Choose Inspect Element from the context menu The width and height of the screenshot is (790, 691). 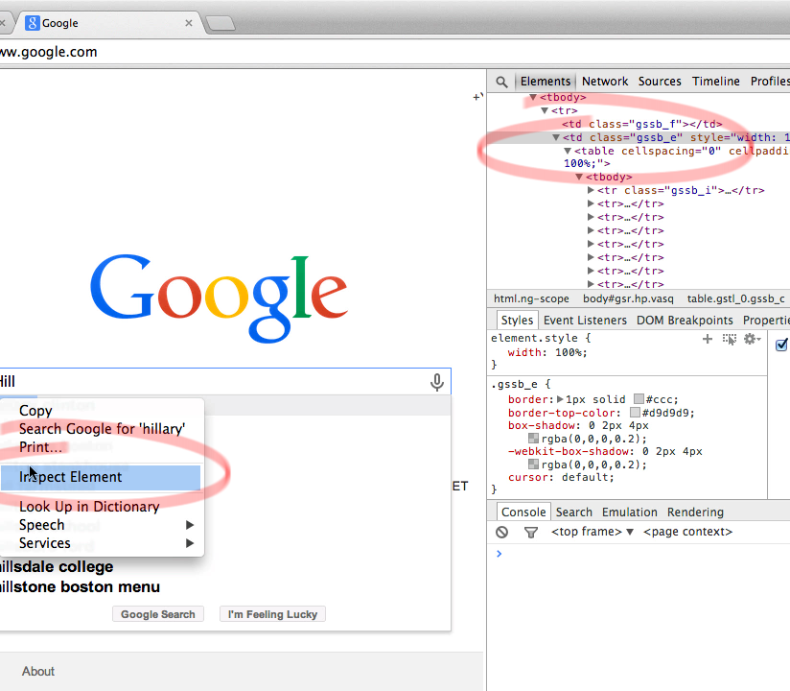101,477
